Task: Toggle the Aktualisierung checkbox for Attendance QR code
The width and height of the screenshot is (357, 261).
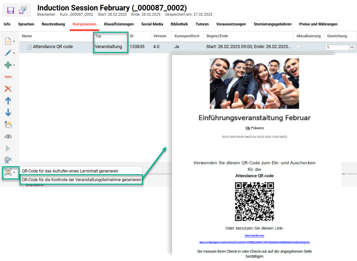Action: 298,46
